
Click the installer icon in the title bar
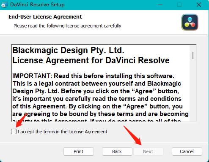coord(4,5)
